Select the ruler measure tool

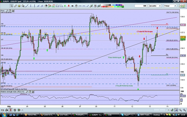15,6
